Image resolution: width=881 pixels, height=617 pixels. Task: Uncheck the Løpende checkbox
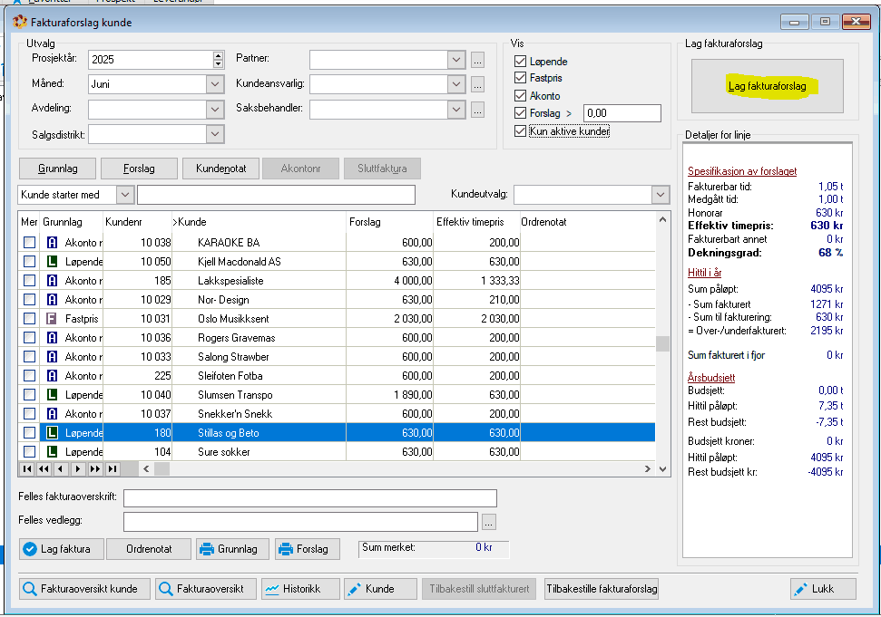(x=520, y=61)
